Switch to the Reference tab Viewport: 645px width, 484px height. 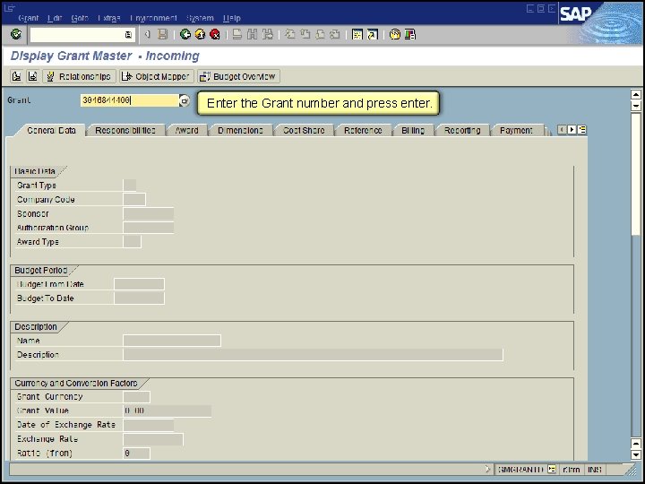pos(363,131)
